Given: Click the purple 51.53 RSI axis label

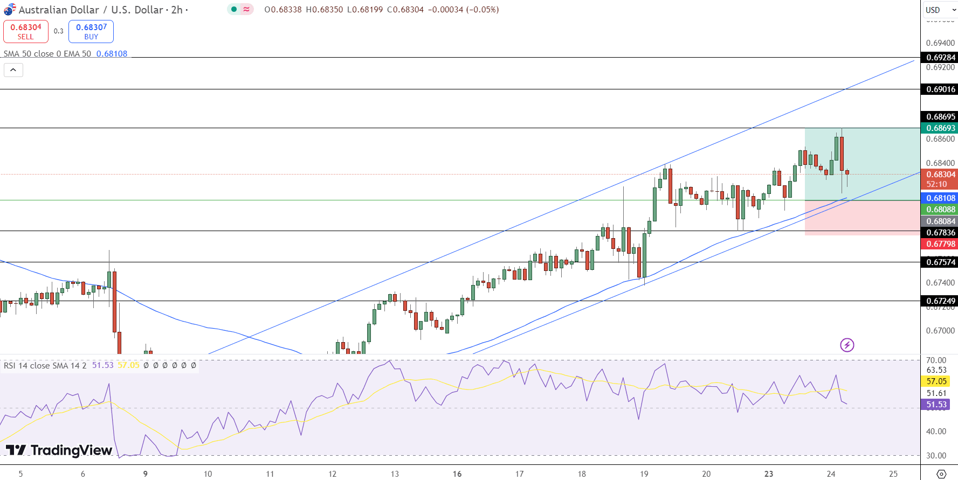Looking at the screenshot, I should pyautogui.click(x=935, y=405).
